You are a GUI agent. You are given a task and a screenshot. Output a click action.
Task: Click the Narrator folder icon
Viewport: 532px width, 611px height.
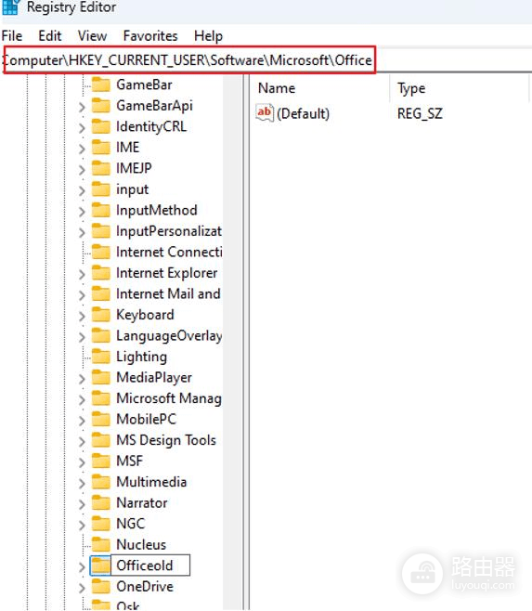tap(101, 503)
